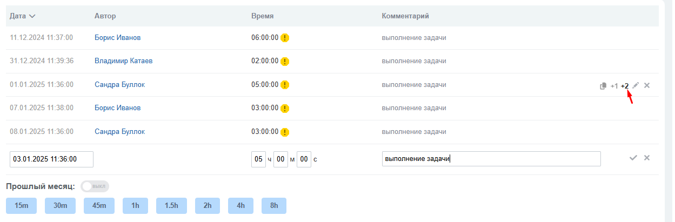Click the +2 duplicate action icon
This screenshot has width=675, height=222.
coord(625,85)
